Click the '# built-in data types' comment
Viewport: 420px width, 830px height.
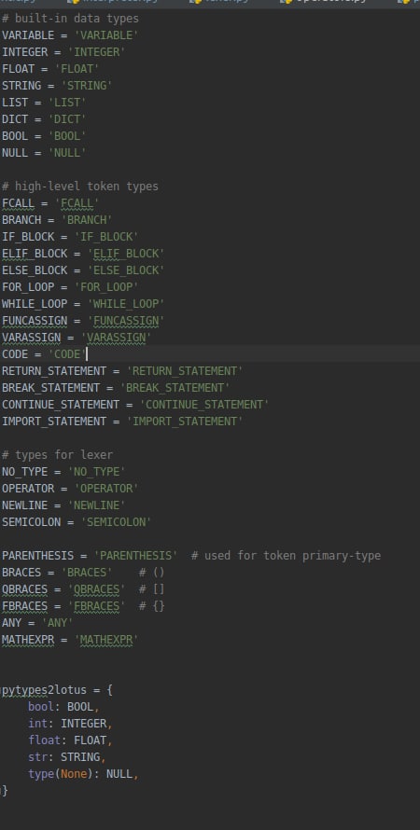point(70,19)
